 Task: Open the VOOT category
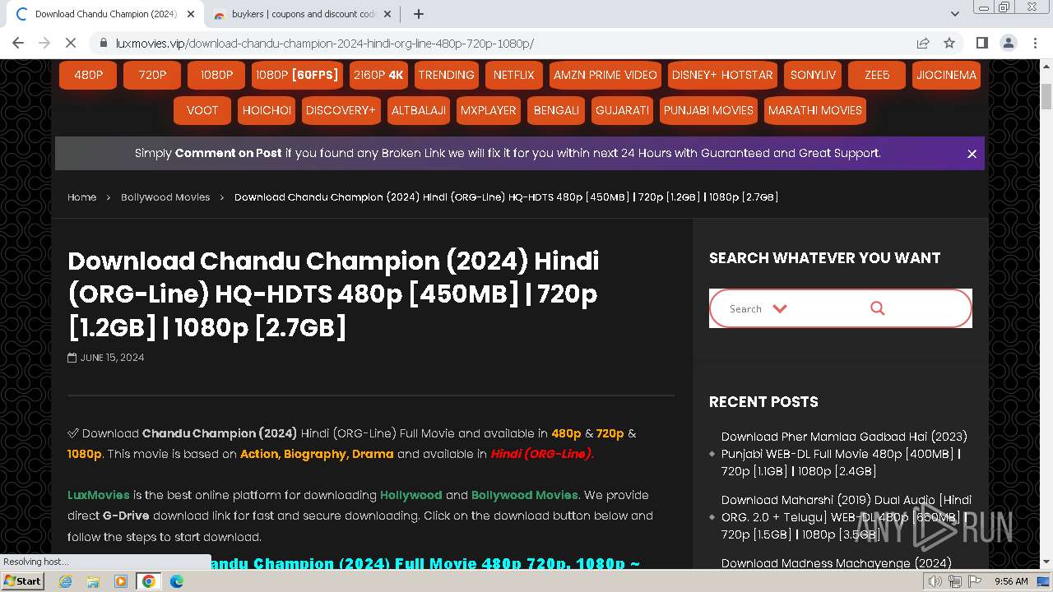tap(202, 110)
